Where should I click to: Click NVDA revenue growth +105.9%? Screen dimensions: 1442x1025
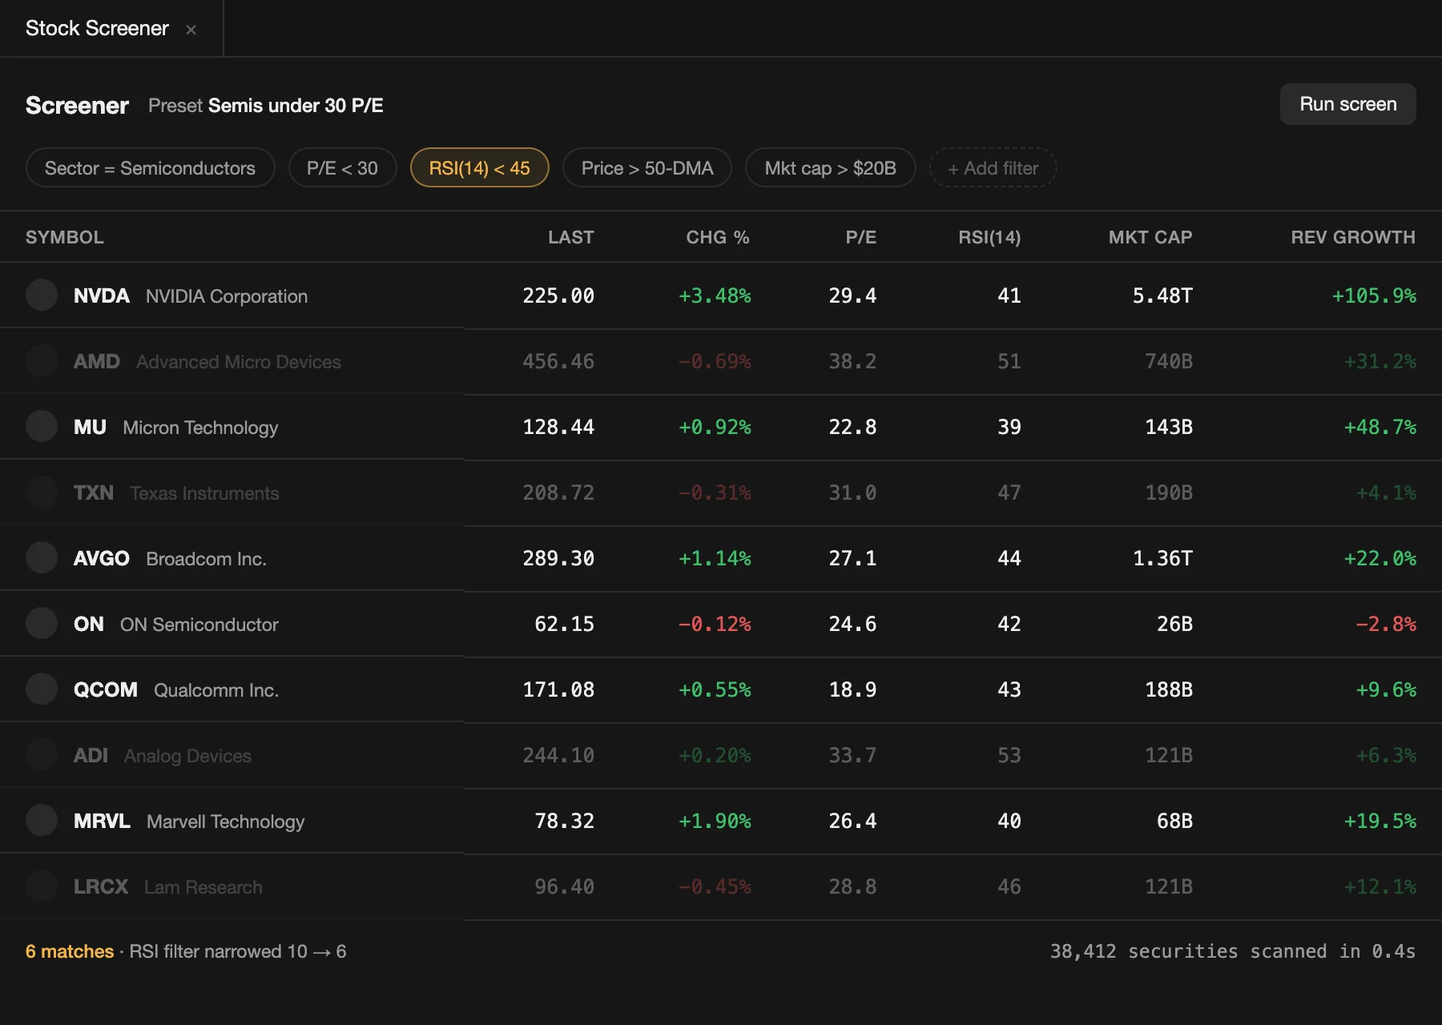point(1374,295)
